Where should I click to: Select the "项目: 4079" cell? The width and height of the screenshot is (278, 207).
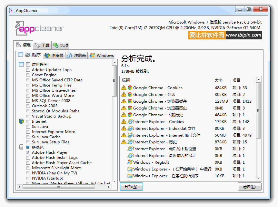pos(242,135)
